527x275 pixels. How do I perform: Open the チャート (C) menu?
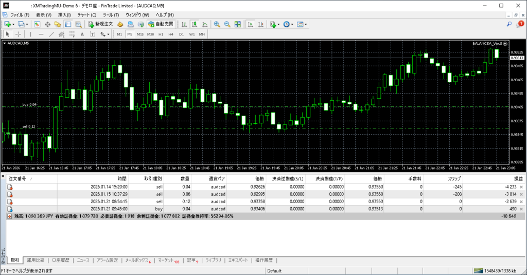(x=86, y=15)
